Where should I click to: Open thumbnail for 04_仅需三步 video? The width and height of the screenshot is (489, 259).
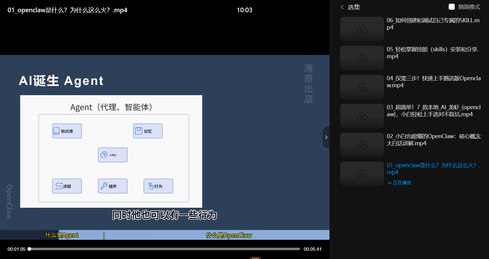point(362,87)
